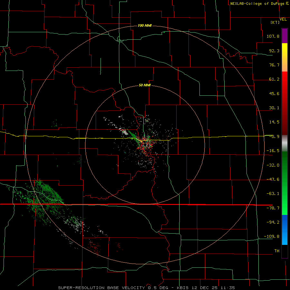The height and width of the screenshot is (290, 290).
Task: Click the 14.5 velocity scale value
Action: point(274,122)
